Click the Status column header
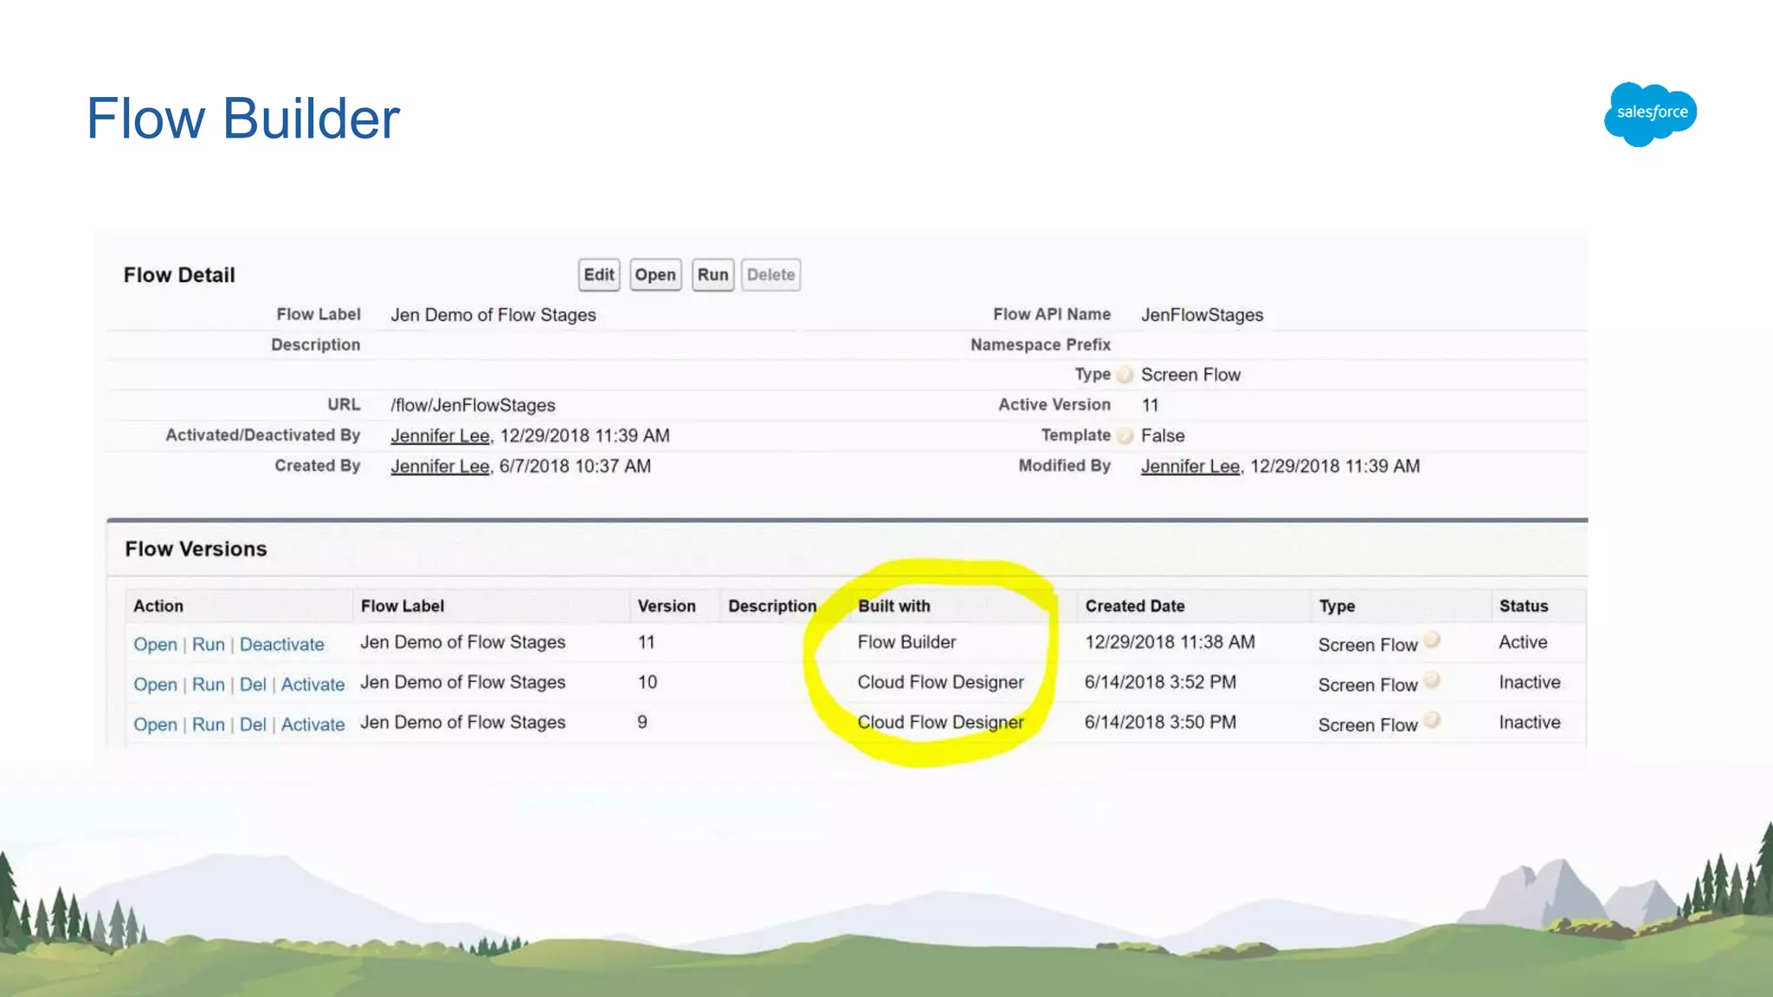 tap(1523, 606)
